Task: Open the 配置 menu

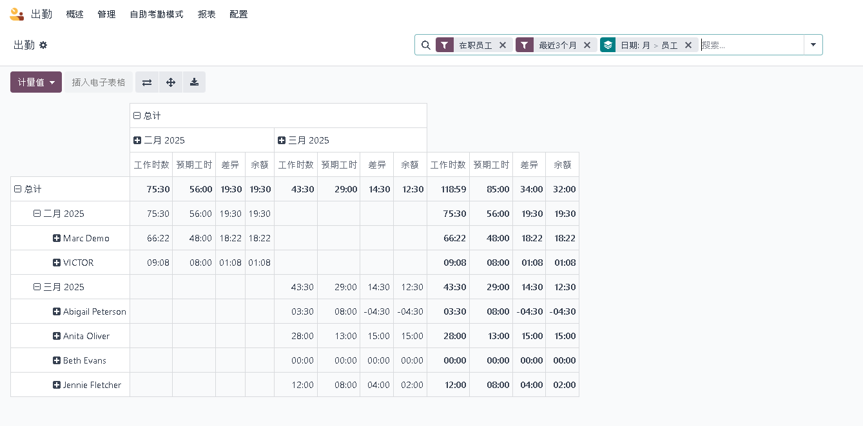Action: point(238,14)
